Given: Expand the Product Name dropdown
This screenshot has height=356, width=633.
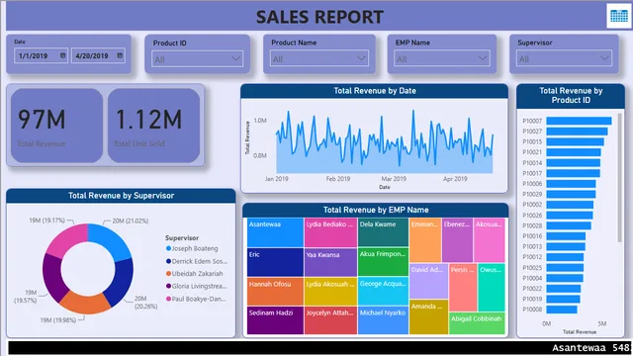Looking at the screenshot, I should tap(319, 59).
